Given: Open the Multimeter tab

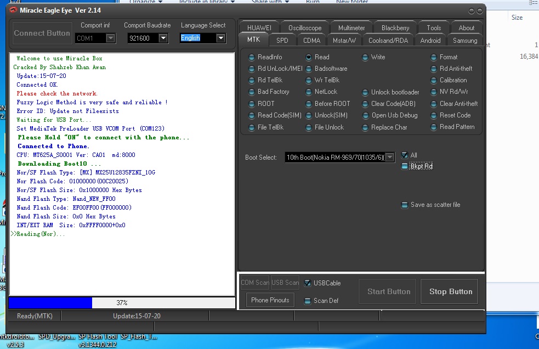Looking at the screenshot, I should [x=351, y=28].
